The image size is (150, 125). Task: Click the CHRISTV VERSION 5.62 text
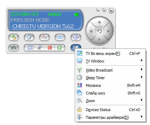pos(43,26)
